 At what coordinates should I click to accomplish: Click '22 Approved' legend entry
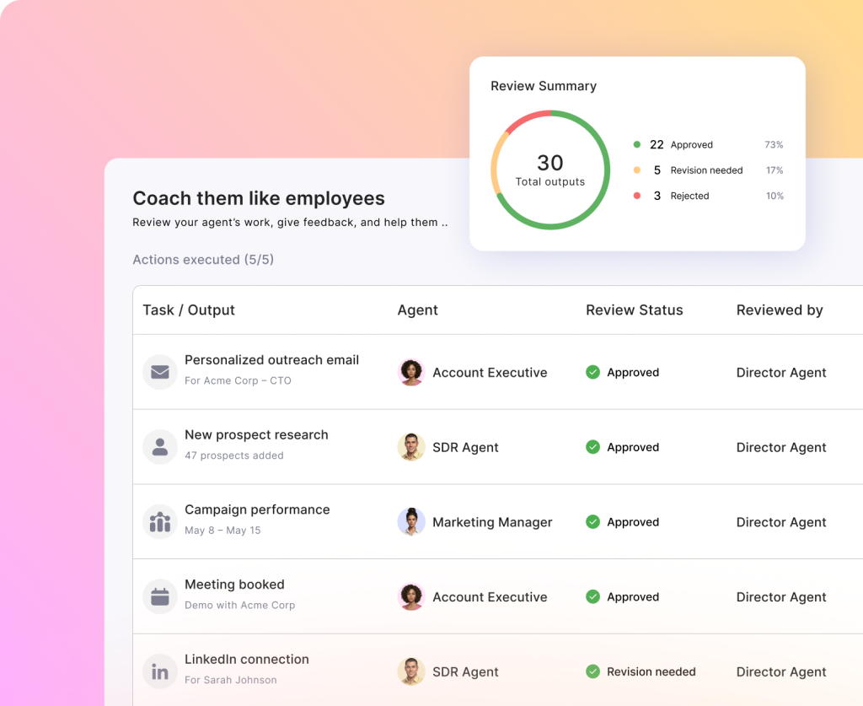[x=681, y=145]
